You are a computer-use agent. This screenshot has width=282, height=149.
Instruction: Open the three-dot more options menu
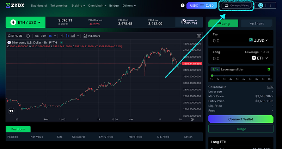tap(270, 6)
